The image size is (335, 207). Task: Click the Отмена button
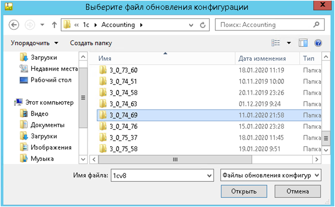point(298,191)
